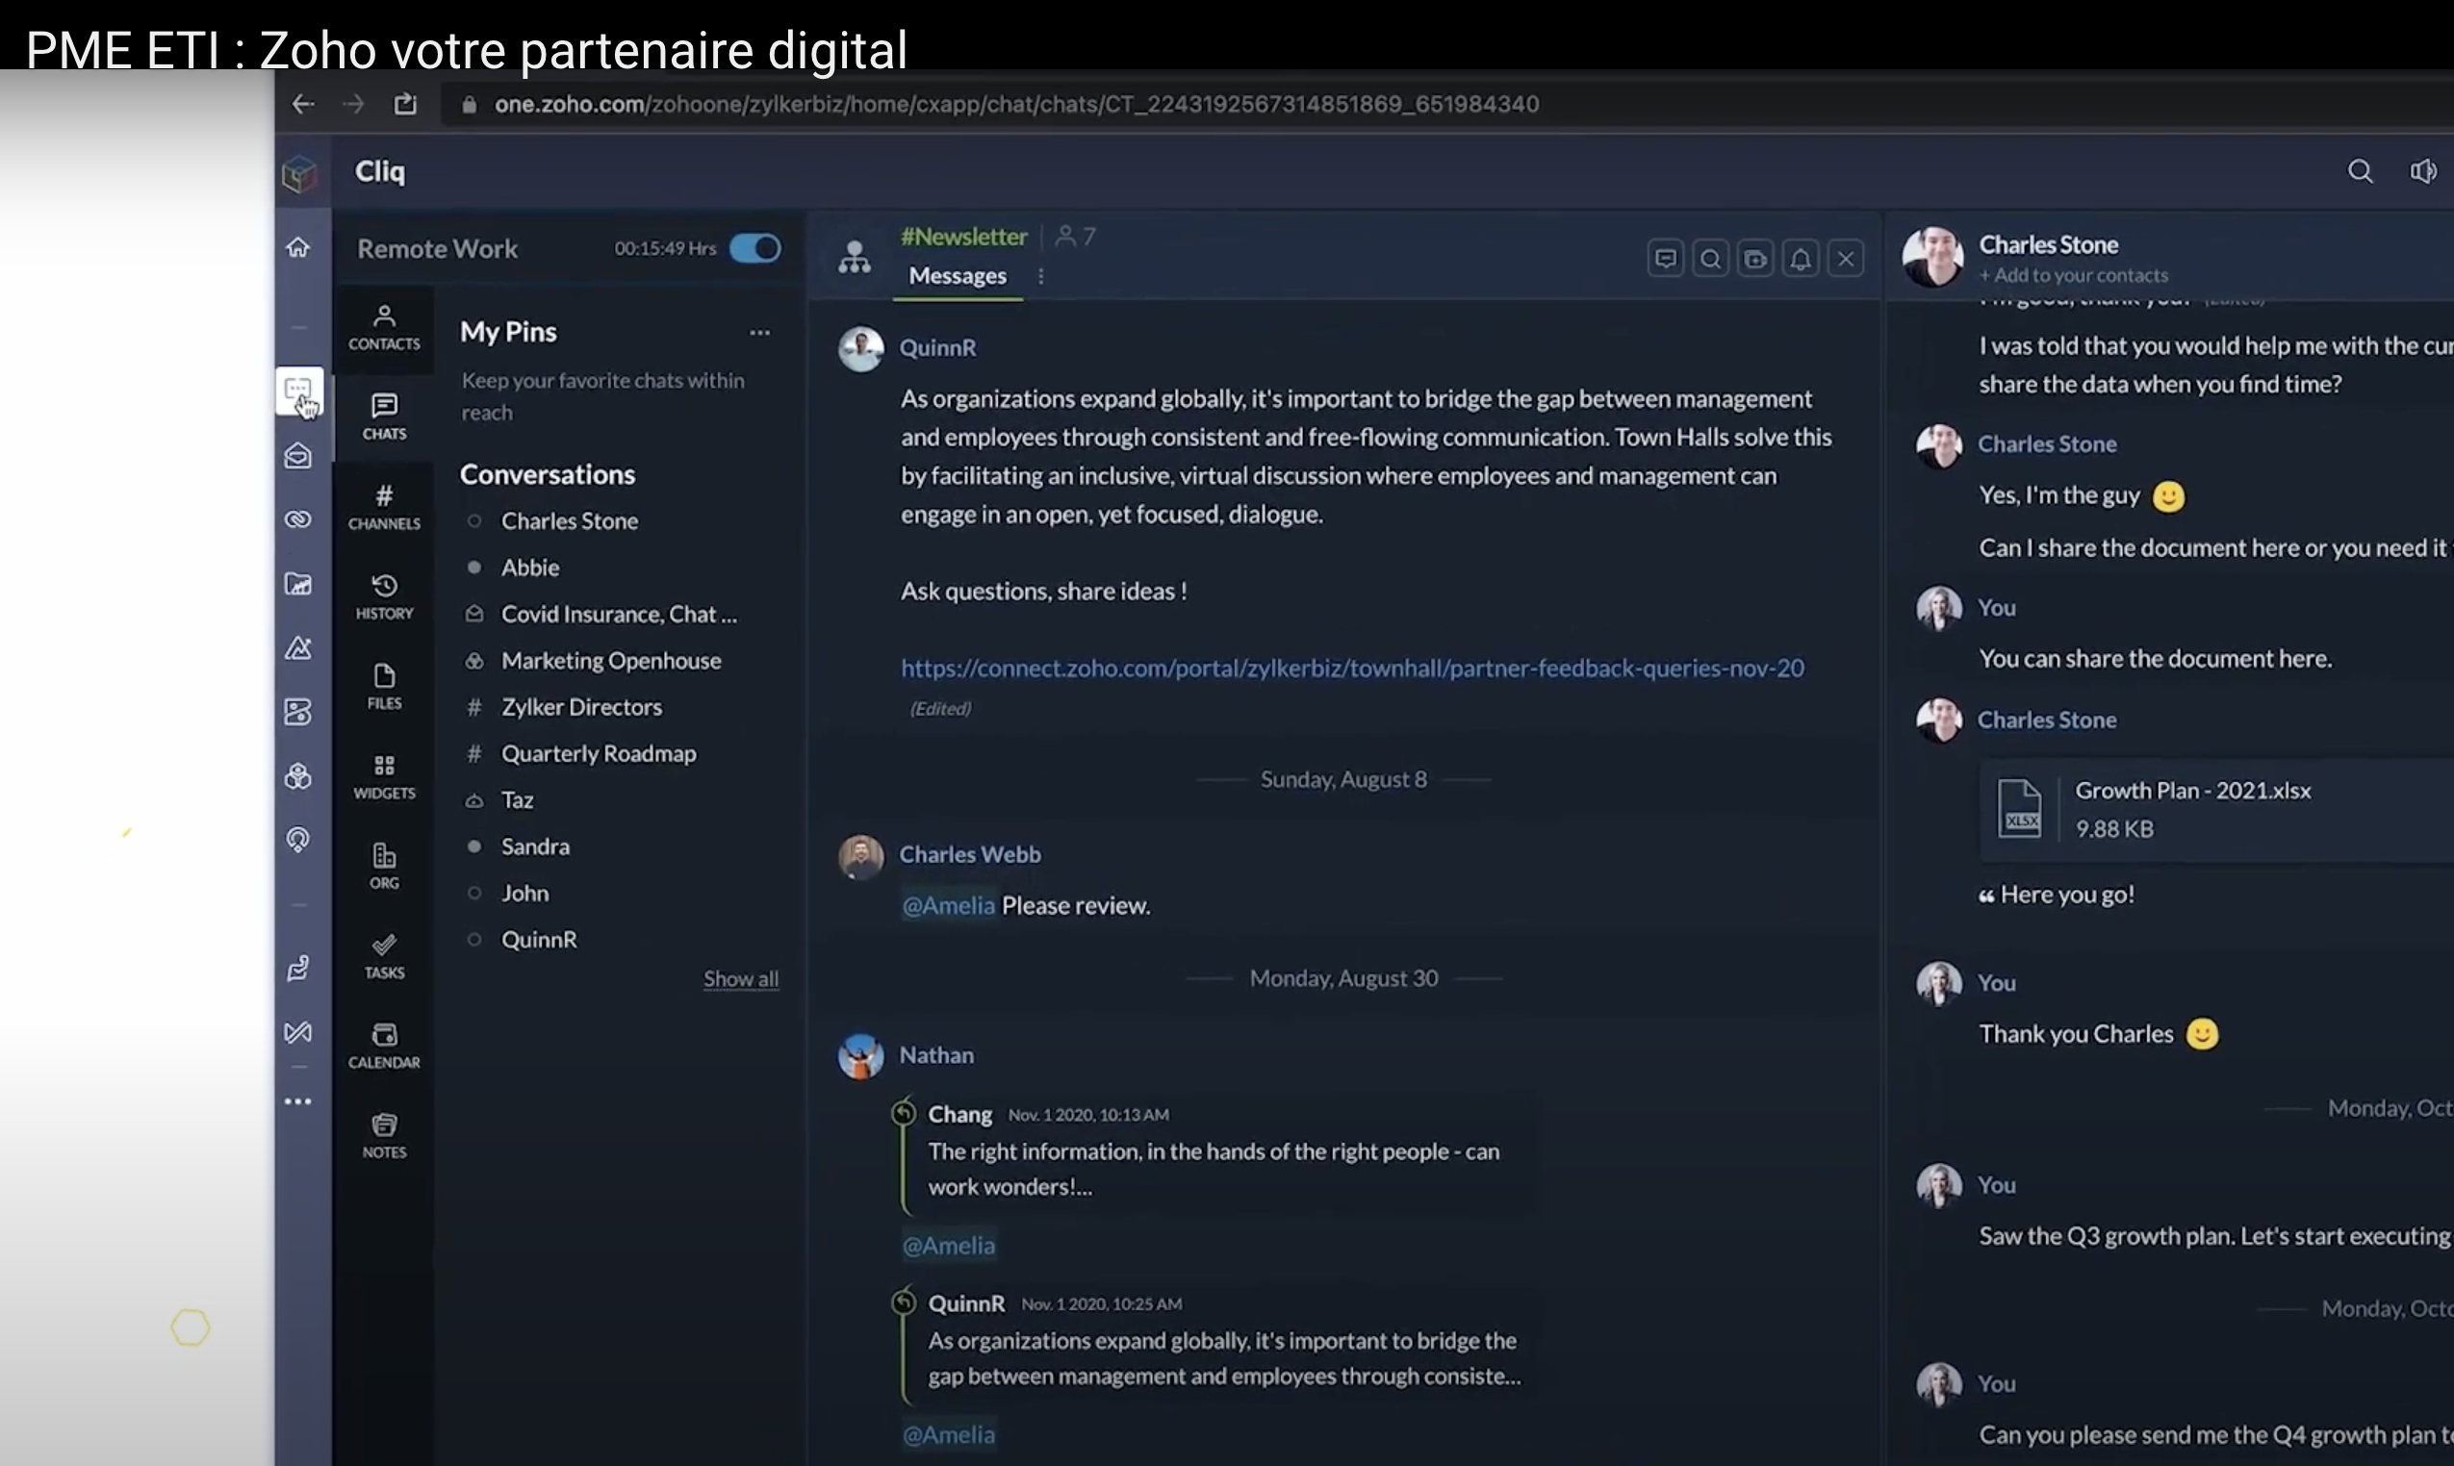This screenshot has height=1466, width=2454.
Task: Search within the Newsletter channel
Action: [x=1711, y=259]
